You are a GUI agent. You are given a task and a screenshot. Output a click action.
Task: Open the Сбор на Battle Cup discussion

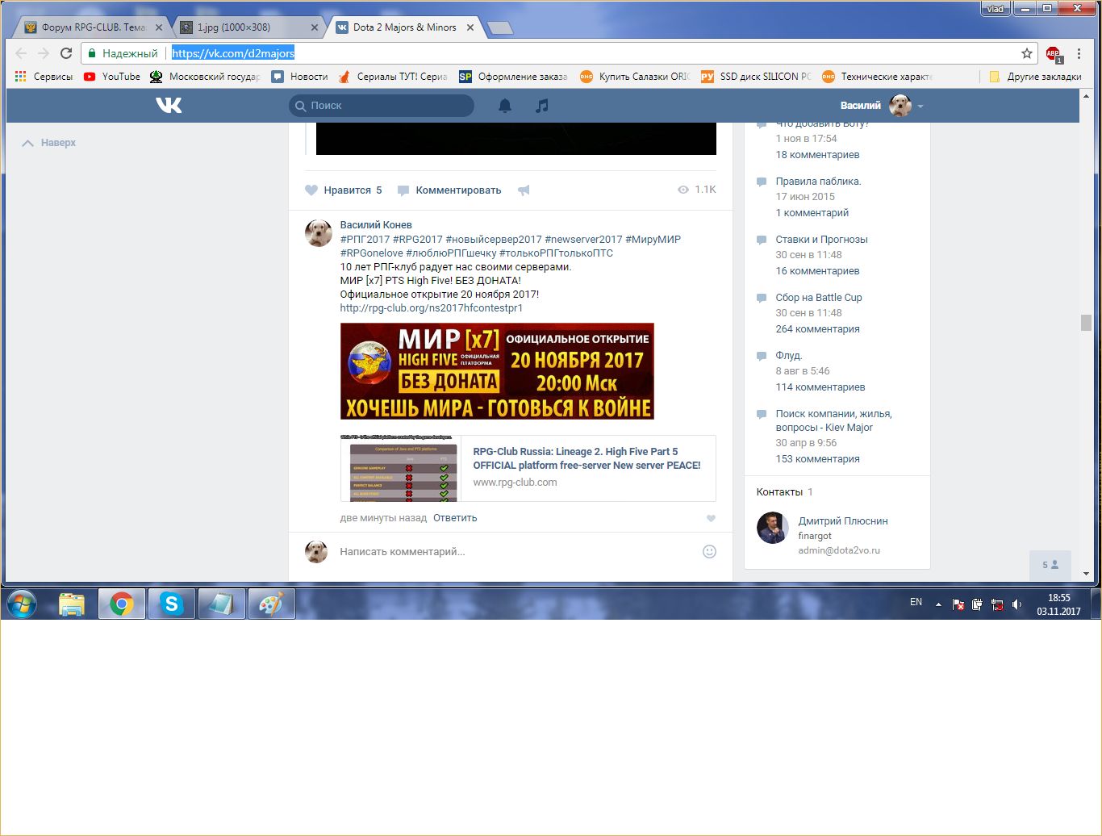819,298
